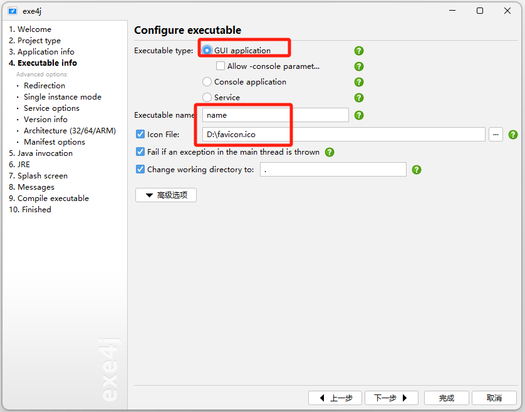This screenshot has height=412, width=525.
Task: Open help for Service option
Action: pyautogui.click(x=359, y=98)
